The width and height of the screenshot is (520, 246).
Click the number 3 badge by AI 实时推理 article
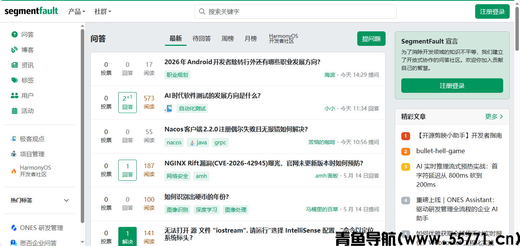pos(406,167)
